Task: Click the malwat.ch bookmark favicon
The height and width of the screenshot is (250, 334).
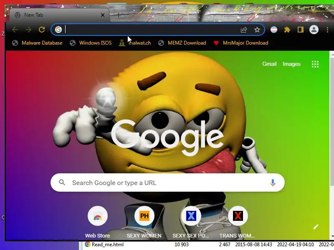Action: tap(122, 43)
